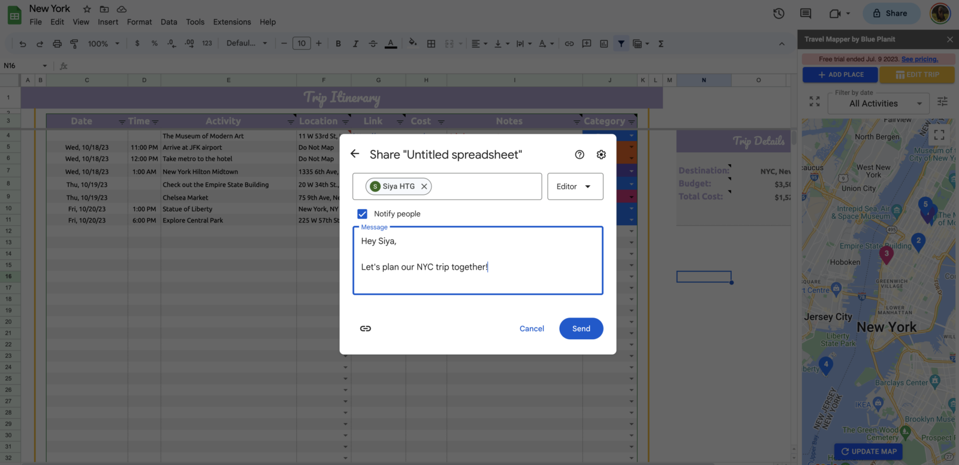Click the back arrow in Share dialog
This screenshot has height=465, width=959.
pos(355,154)
